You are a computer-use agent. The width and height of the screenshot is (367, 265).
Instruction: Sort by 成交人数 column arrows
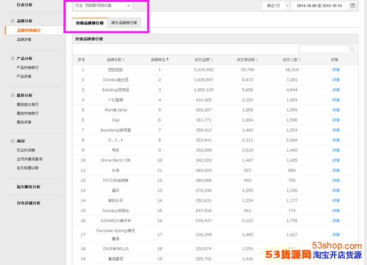300,60
